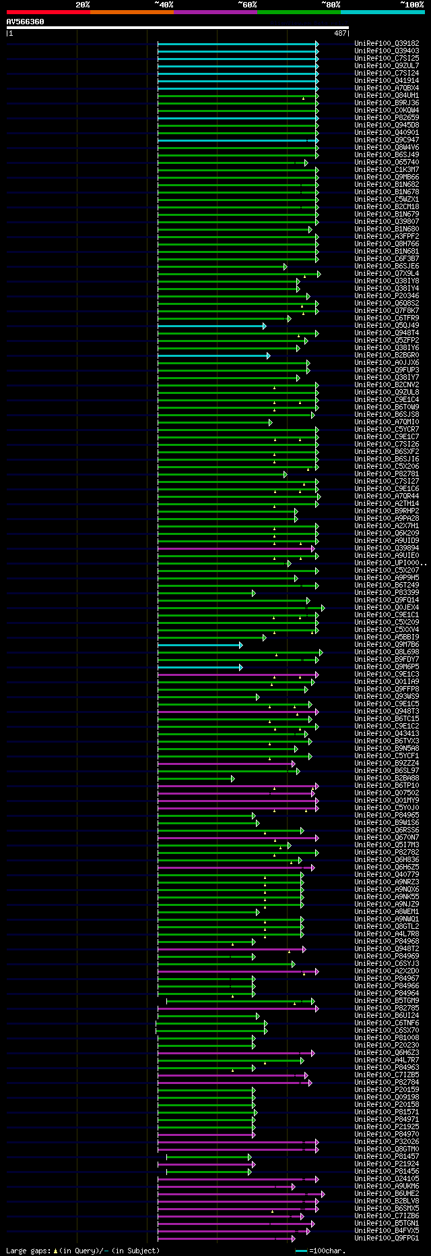Click the orange ~40% identity legend bar

point(131,12)
